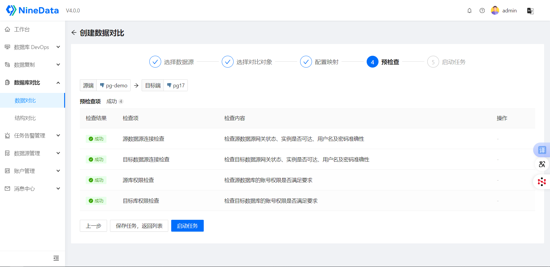The image size is (550, 267).
Task: Click the 工作台 home icon
Action: [7, 29]
